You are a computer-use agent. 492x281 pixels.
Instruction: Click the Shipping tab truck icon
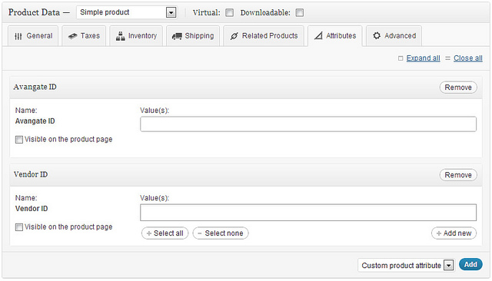(177, 36)
